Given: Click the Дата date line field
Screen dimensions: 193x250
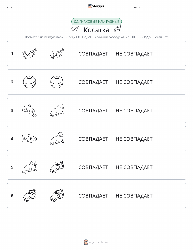Looking at the screenshot, I should 170,8.
